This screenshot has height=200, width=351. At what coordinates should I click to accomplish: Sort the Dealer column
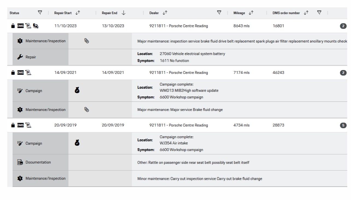165,13
